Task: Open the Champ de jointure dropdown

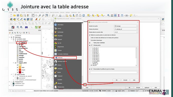Action: pyautogui.click(x=126, y=29)
